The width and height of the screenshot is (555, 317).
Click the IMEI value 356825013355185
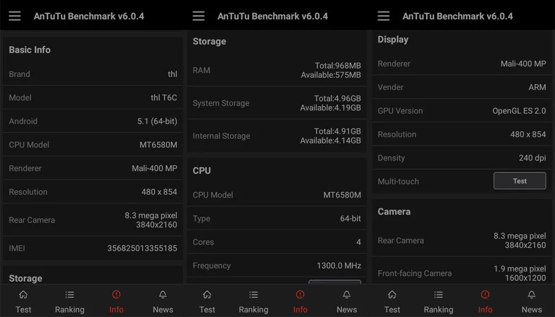pos(142,248)
